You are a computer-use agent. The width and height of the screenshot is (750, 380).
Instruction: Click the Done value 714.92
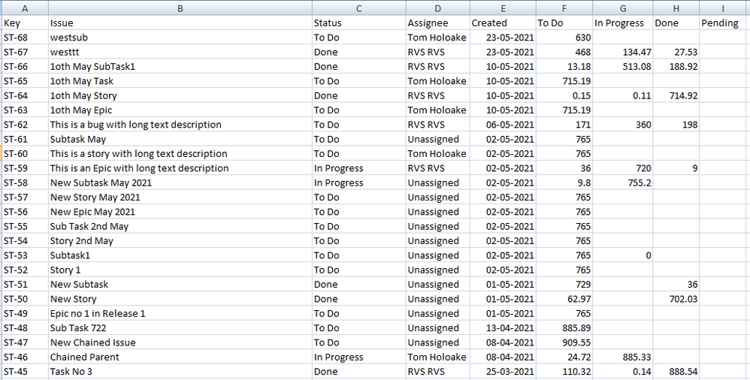[x=676, y=95]
